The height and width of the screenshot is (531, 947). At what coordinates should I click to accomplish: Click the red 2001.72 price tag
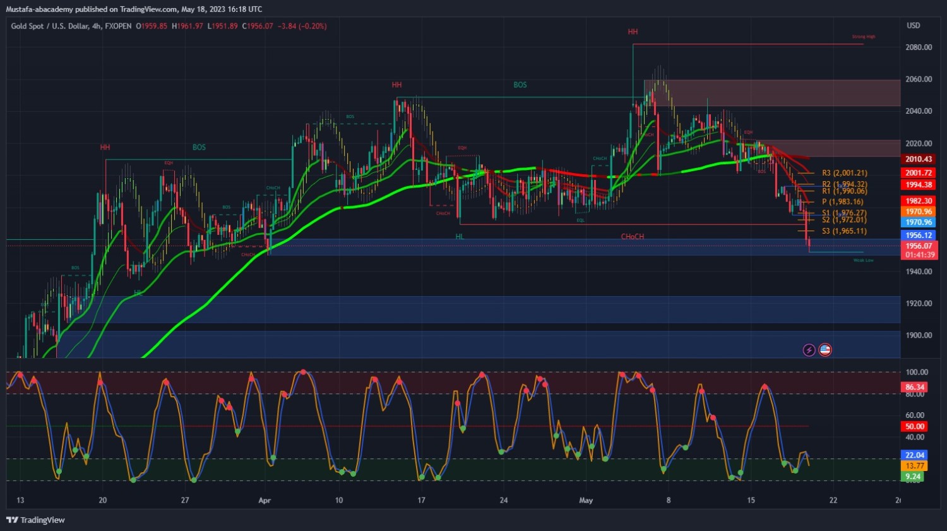click(919, 172)
